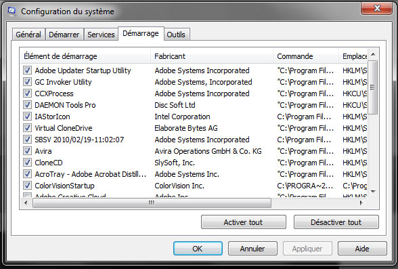Click Intel Corporation manufacturer cell
Viewport: 398px width, 269px height.
pyautogui.click(x=182, y=117)
